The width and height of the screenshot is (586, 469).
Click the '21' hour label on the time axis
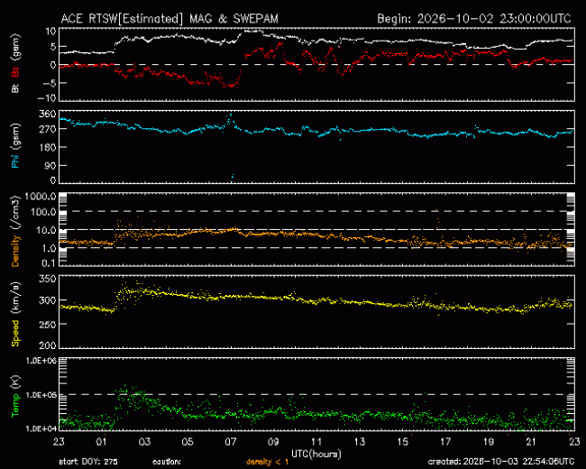(531, 442)
